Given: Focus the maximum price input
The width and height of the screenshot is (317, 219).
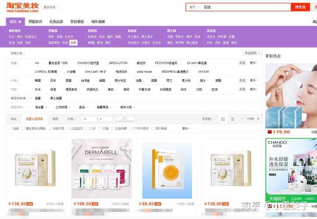Looking at the screenshot, I should 106,119.
